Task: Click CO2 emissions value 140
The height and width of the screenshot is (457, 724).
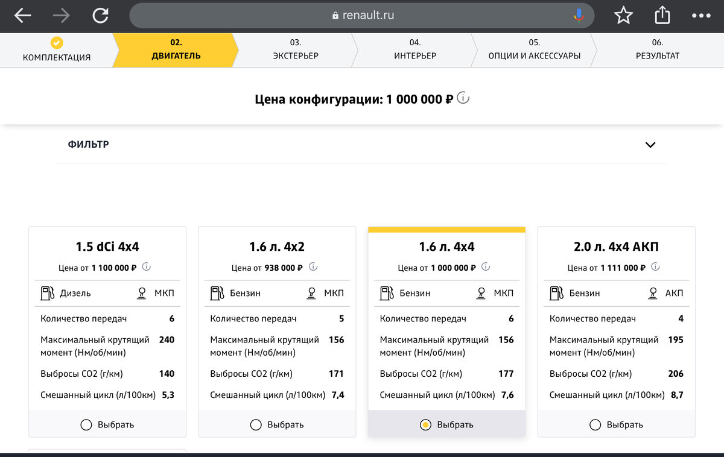Action: (167, 374)
